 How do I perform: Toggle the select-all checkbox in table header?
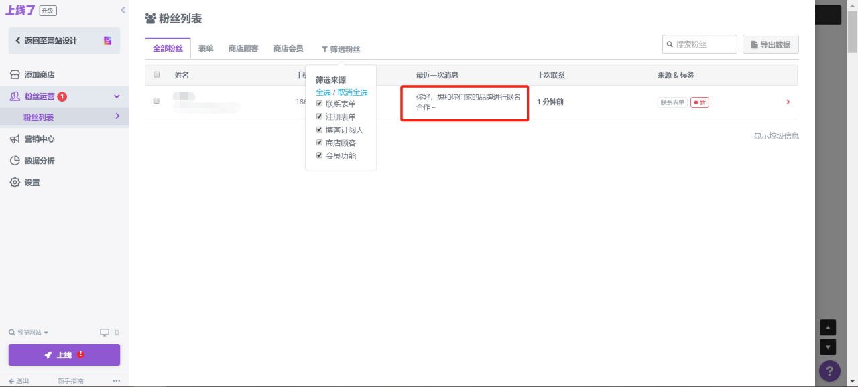(x=156, y=75)
